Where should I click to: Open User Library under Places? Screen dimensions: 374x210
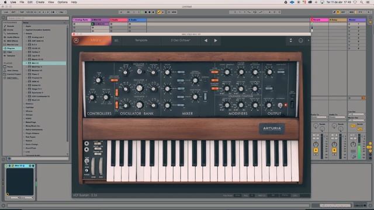[x=12, y=71]
